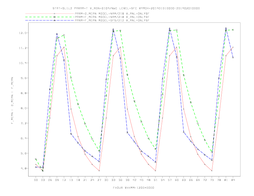Viewport: 254px width, 196px height.
Task: Click x-axis forecast hour label 39
Action: tap(127, 180)
